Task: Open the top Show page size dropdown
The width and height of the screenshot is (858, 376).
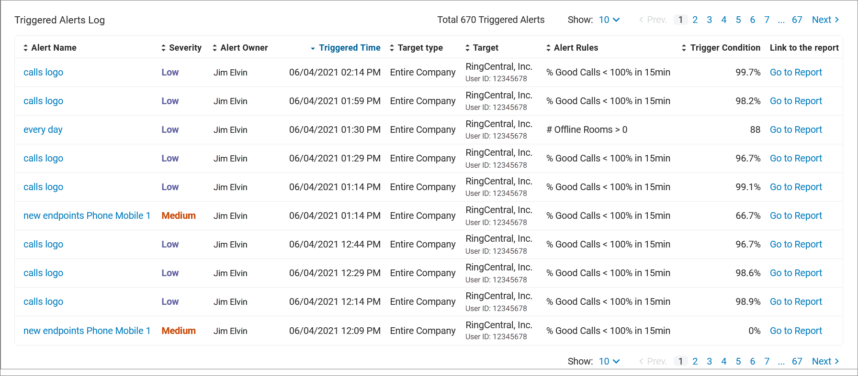Action: click(x=609, y=20)
